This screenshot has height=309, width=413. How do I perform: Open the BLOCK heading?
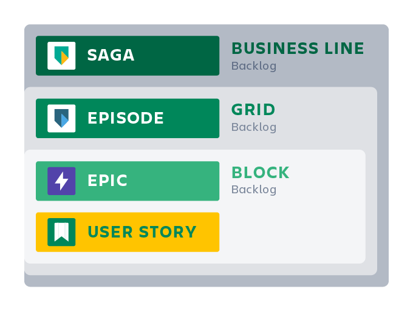[x=260, y=173]
